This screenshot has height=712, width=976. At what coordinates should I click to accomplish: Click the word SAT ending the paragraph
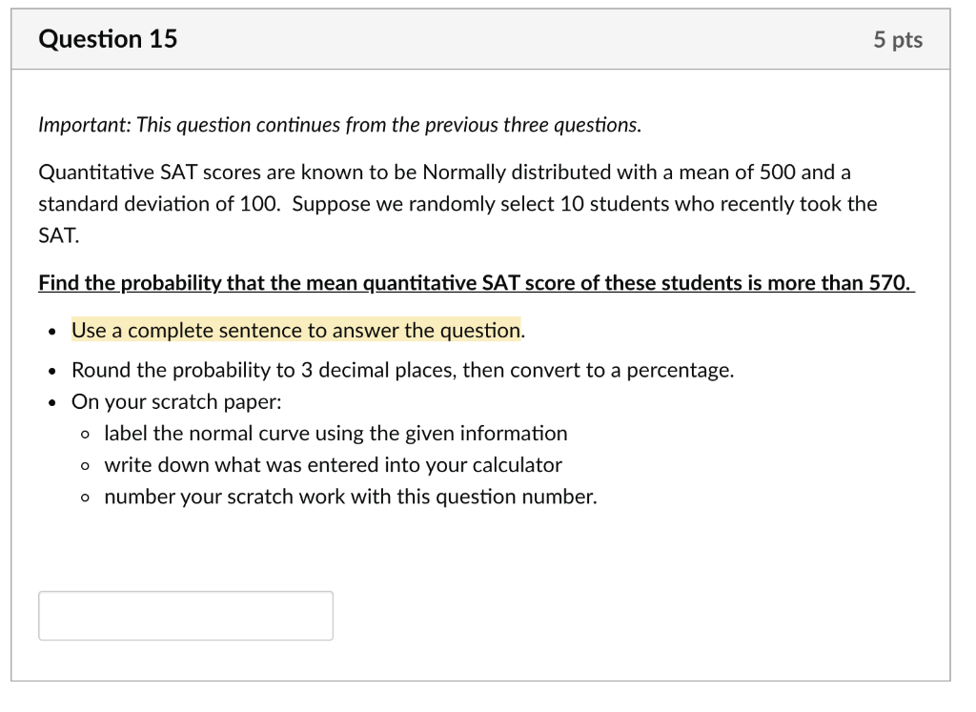point(52,234)
